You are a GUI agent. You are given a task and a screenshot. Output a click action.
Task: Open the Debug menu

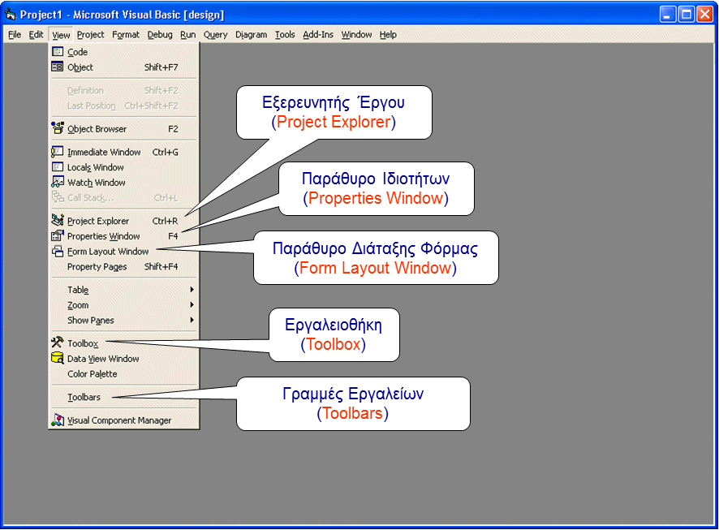pyautogui.click(x=160, y=35)
